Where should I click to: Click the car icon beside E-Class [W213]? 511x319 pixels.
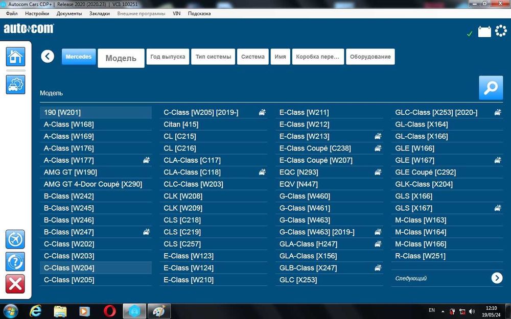tap(378, 136)
